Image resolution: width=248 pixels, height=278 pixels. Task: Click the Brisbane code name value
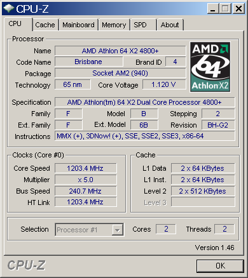click(x=88, y=62)
